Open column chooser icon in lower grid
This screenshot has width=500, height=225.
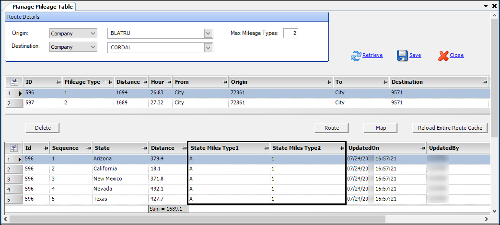click(x=14, y=148)
